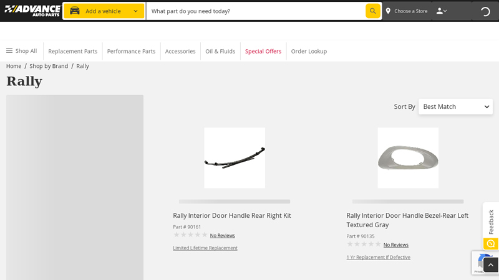The width and height of the screenshot is (499, 280).
Task: Open the user account icon menu
Action: click(x=441, y=11)
